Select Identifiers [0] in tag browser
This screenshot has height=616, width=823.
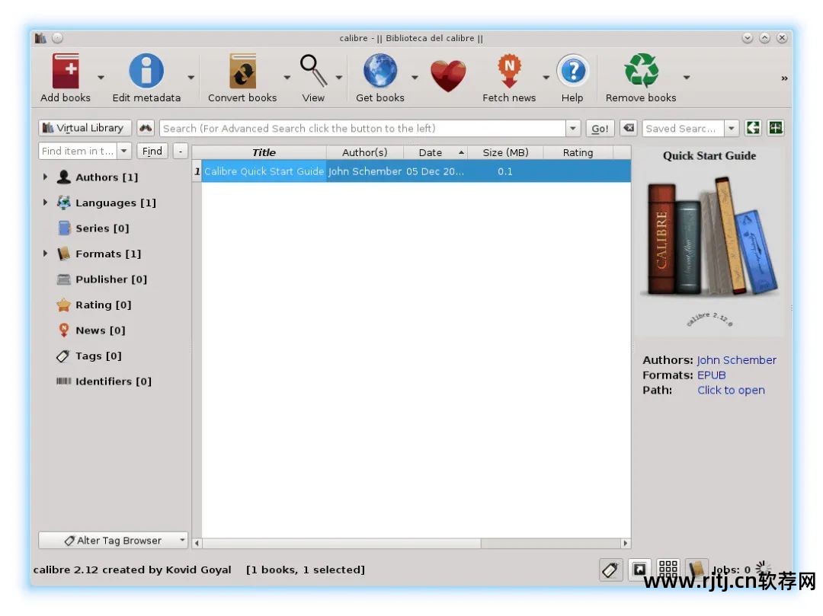[114, 381]
